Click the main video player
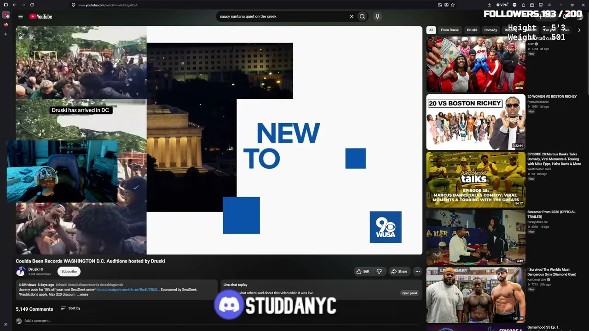 219,140
